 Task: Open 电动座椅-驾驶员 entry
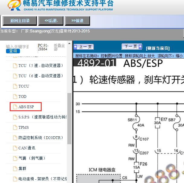[x=43, y=179]
